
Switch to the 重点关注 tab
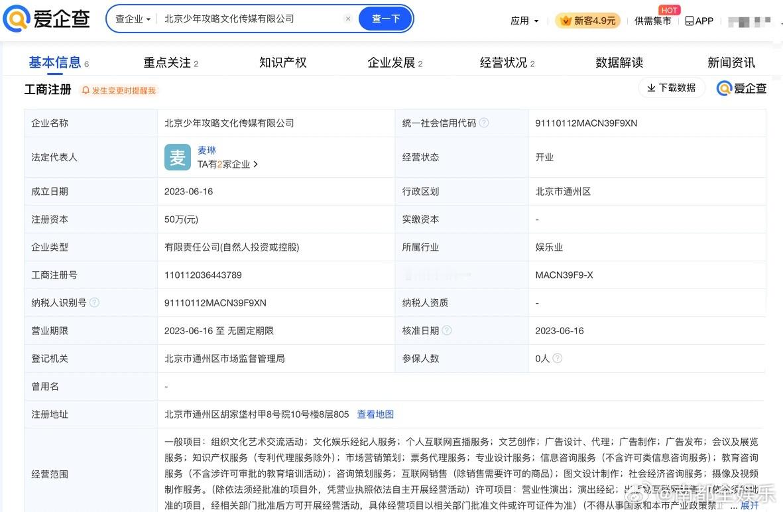point(171,62)
